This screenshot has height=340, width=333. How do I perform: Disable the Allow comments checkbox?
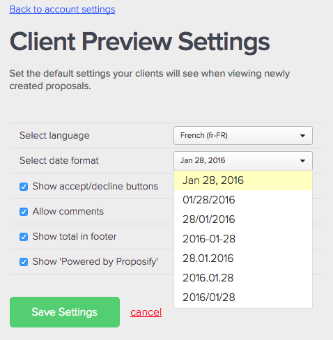(x=24, y=212)
